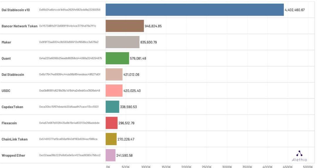Click the Alethio logo icon
Viewport: 317px width, 168px height.
[x=299, y=153]
